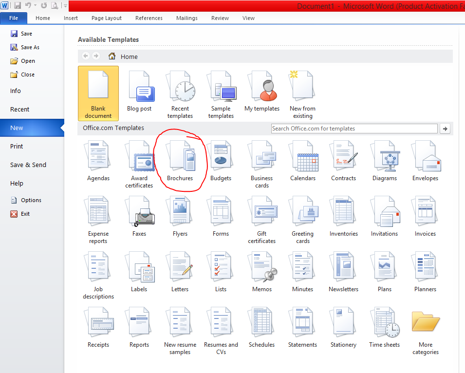Open Word Options
This screenshot has height=373, width=465.
(26, 200)
